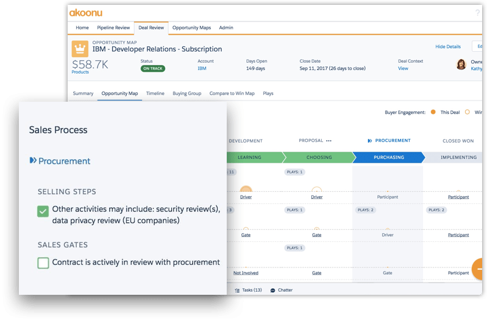Click the owner avatar photo

point(461,65)
